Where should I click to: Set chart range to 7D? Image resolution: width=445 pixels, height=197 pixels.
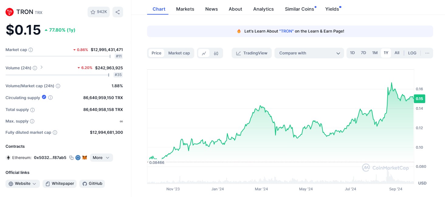pyautogui.click(x=363, y=53)
